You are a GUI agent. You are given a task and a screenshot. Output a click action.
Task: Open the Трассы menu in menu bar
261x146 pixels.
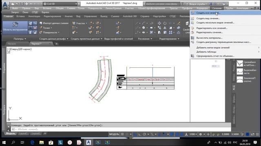pyautogui.click(x=173, y=8)
